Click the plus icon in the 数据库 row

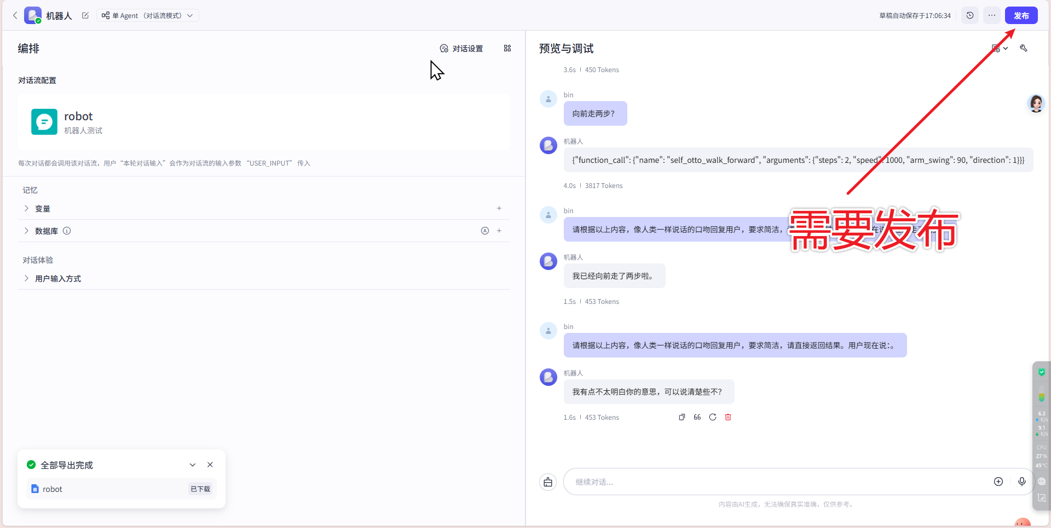tap(499, 231)
